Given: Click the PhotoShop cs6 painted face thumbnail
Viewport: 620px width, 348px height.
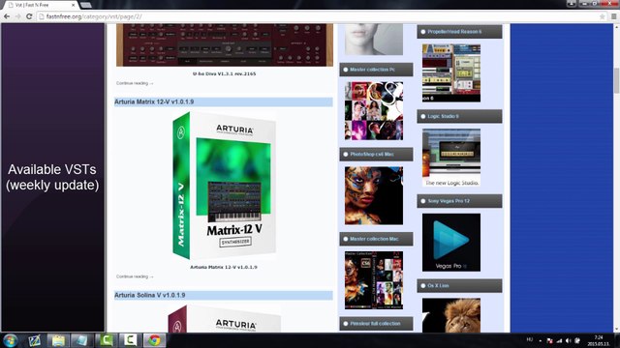Looking at the screenshot, I should tap(374, 195).
